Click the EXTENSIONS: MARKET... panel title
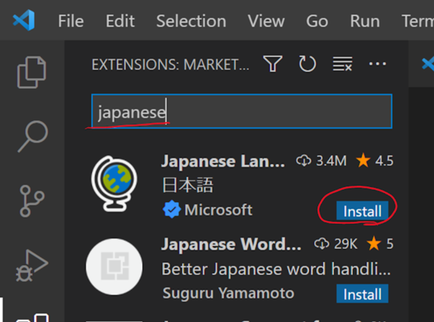Viewport: 434px width, 322px height. (x=170, y=65)
